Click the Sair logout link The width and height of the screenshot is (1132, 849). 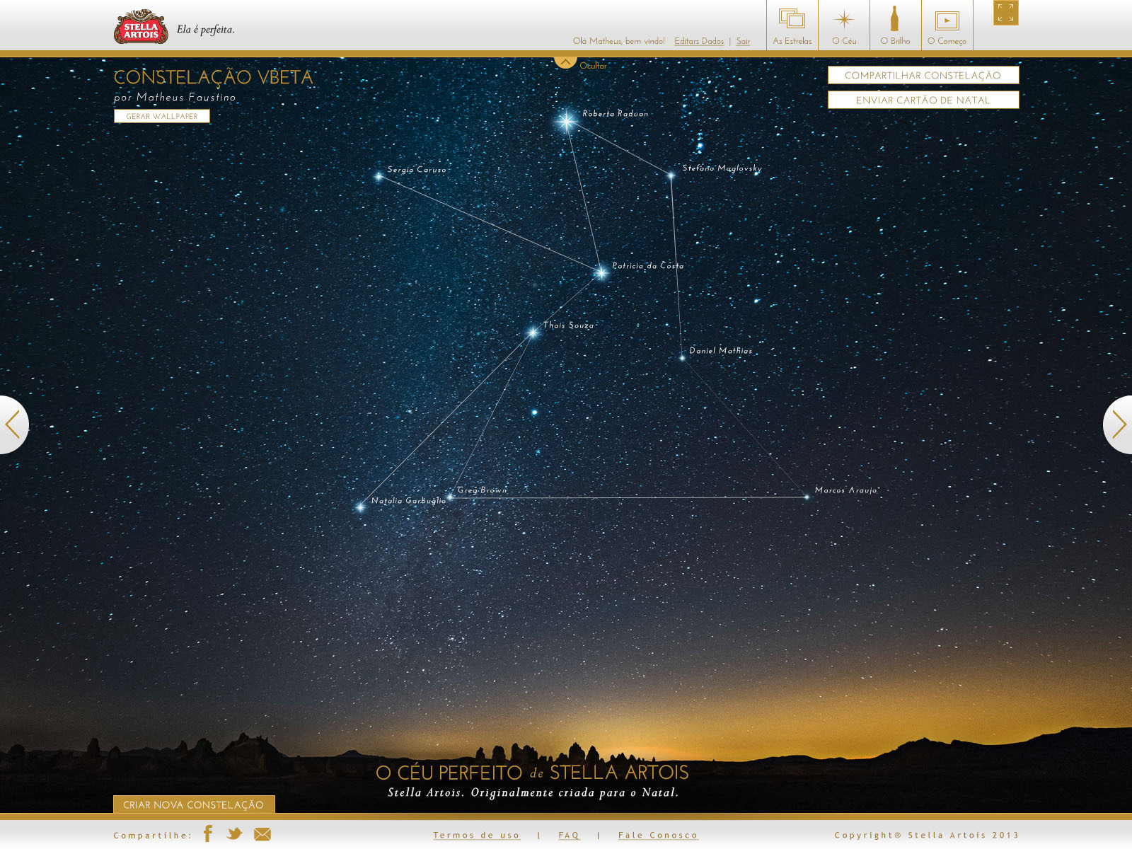tap(743, 41)
